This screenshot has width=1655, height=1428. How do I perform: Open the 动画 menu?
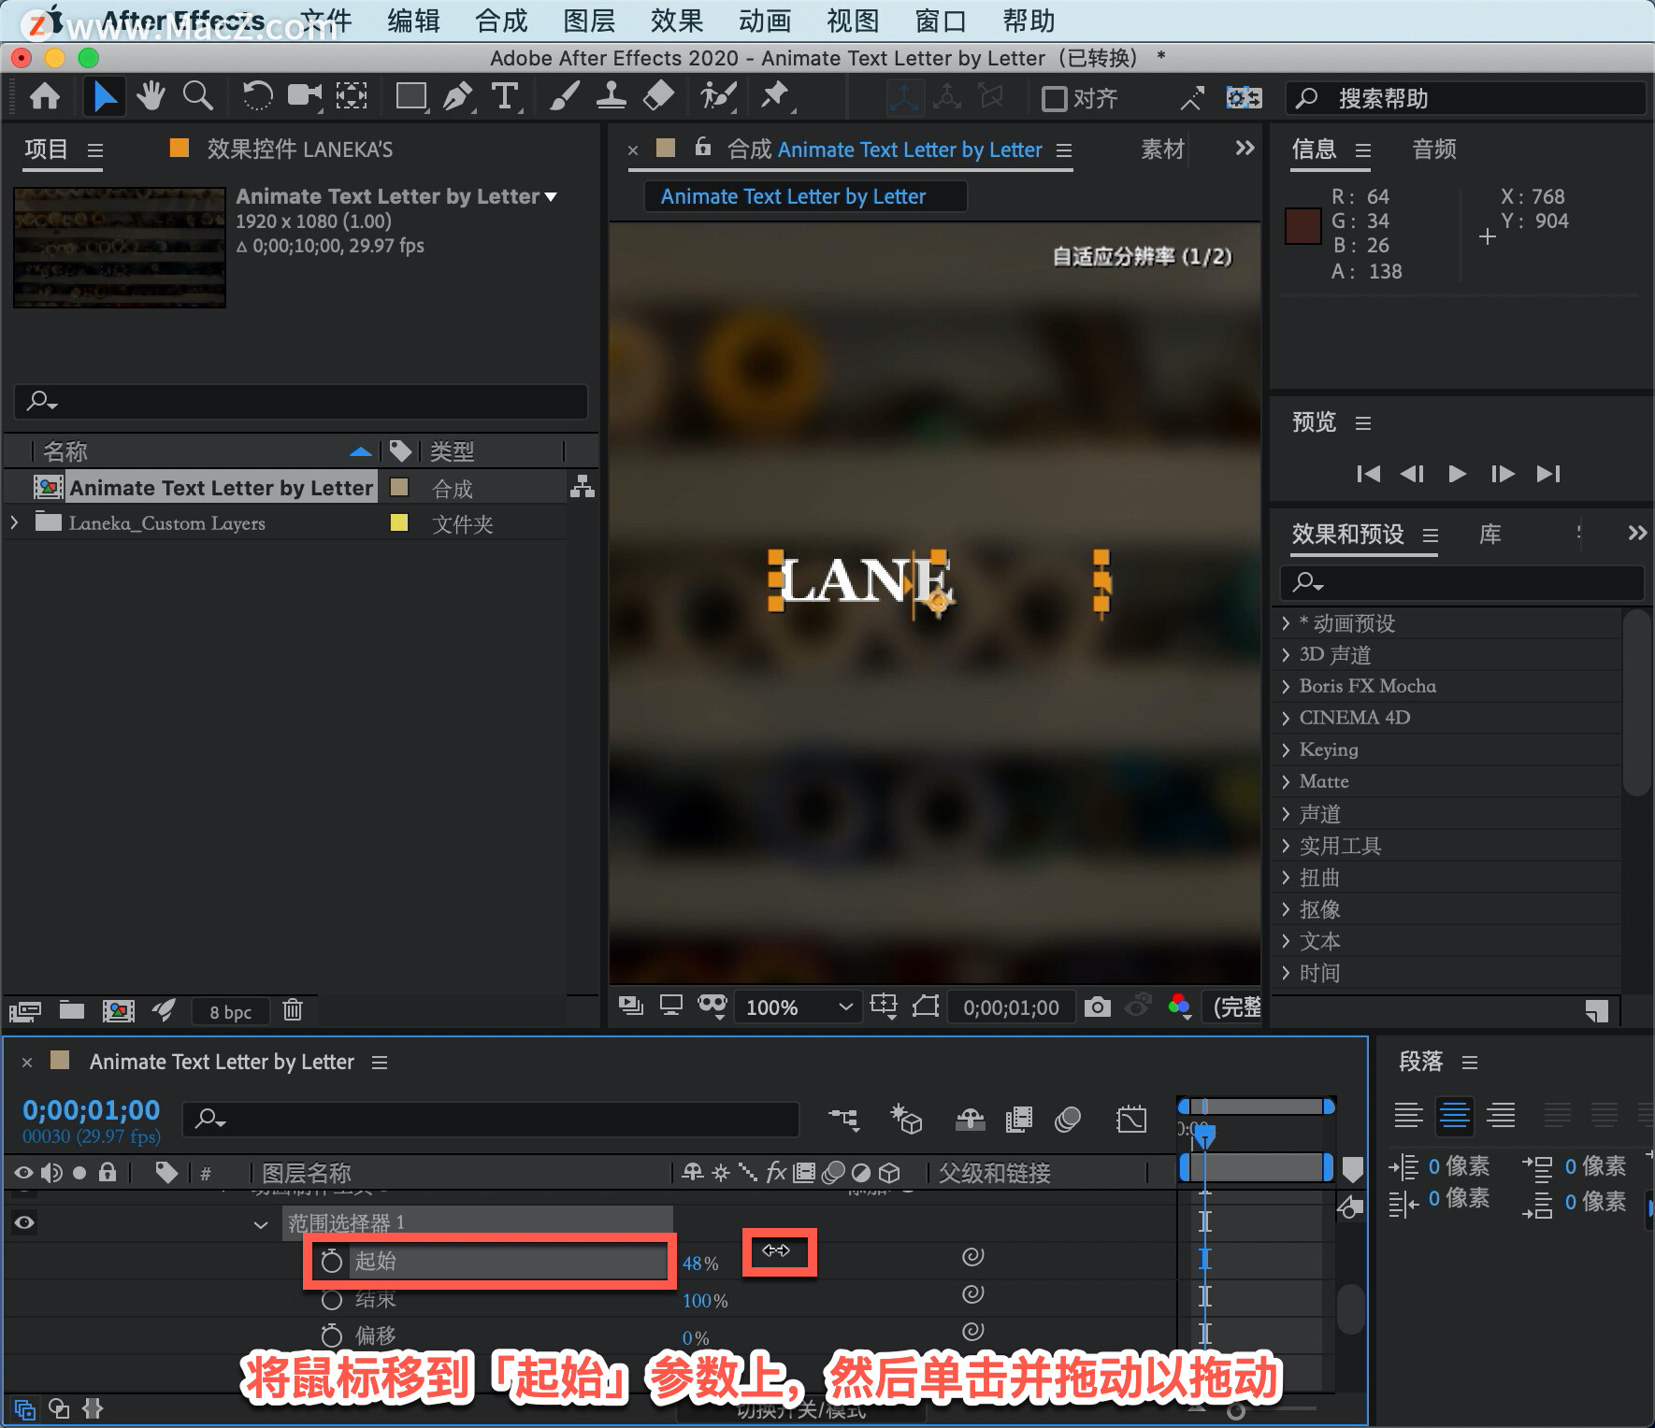click(765, 21)
